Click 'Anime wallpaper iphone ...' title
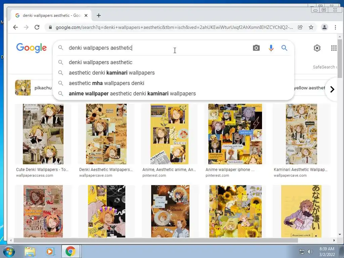The height and width of the screenshot is (258, 344). tap(230, 170)
